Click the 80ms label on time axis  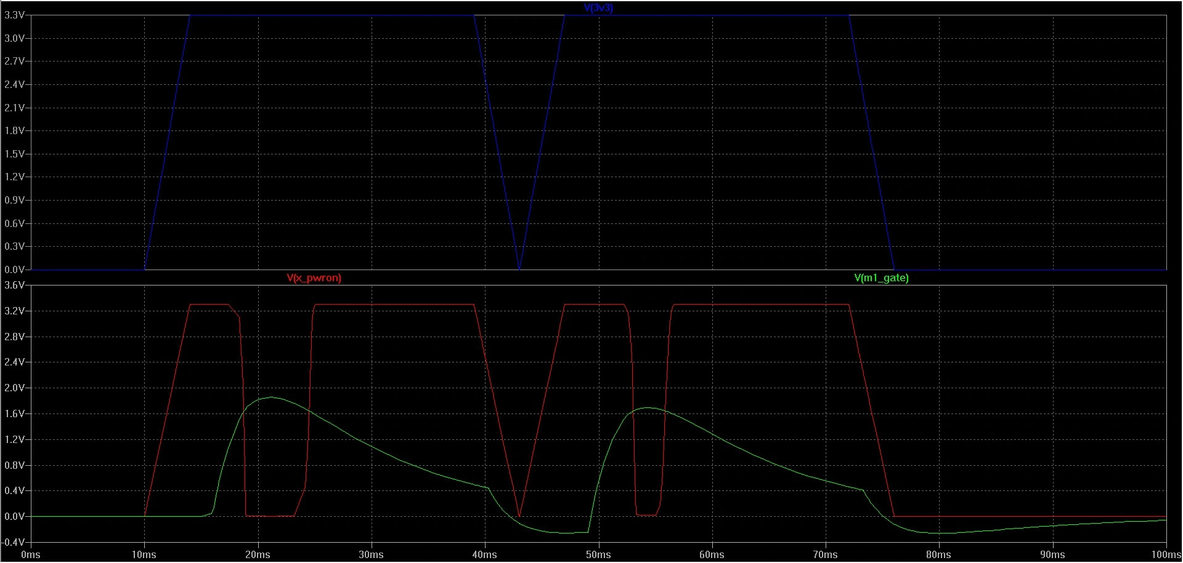939,555
